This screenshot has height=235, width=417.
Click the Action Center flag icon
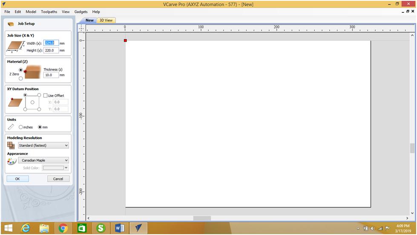point(388,228)
